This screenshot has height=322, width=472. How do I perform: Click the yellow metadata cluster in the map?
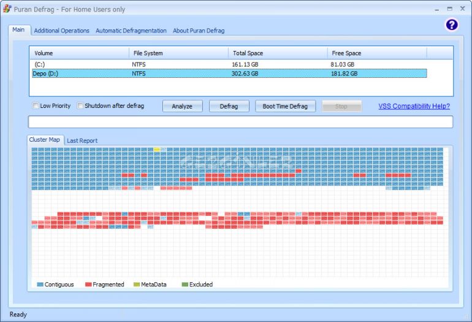point(157,150)
